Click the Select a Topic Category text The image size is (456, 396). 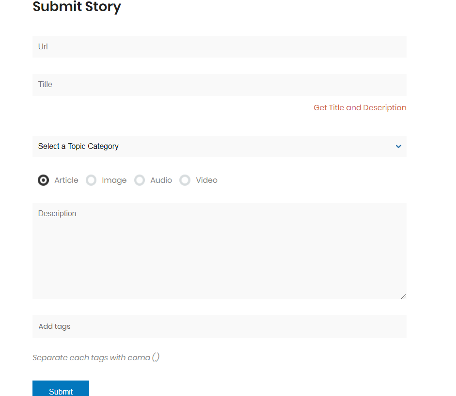pyautogui.click(x=78, y=146)
